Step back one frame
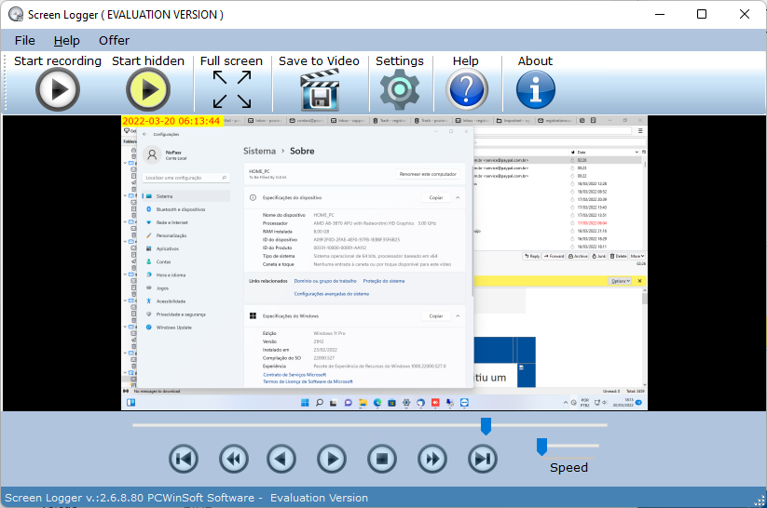 pos(281,459)
